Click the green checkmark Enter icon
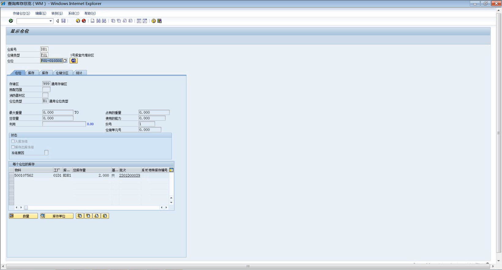Image resolution: width=502 pixels, height=270 pixels. pyautogui.click(x=11, y=21)
